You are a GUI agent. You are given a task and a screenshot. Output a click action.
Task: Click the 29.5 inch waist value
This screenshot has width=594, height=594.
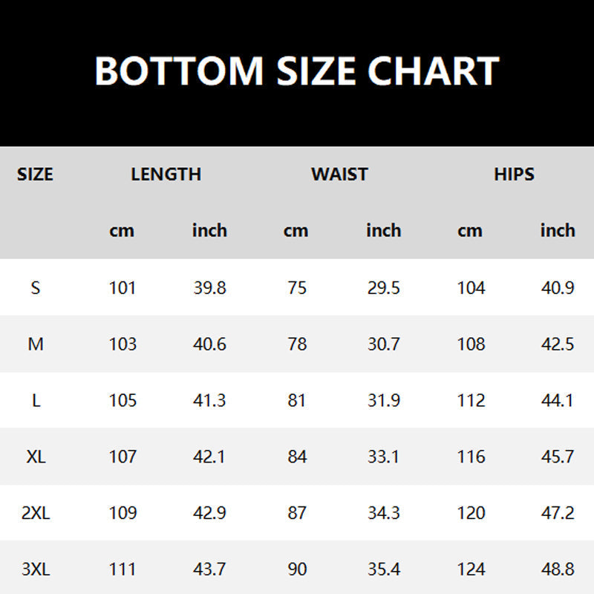pos(383,288)
